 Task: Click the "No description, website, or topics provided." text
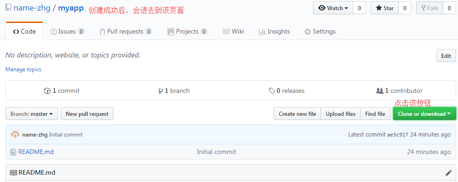click(x=73, y=55)
